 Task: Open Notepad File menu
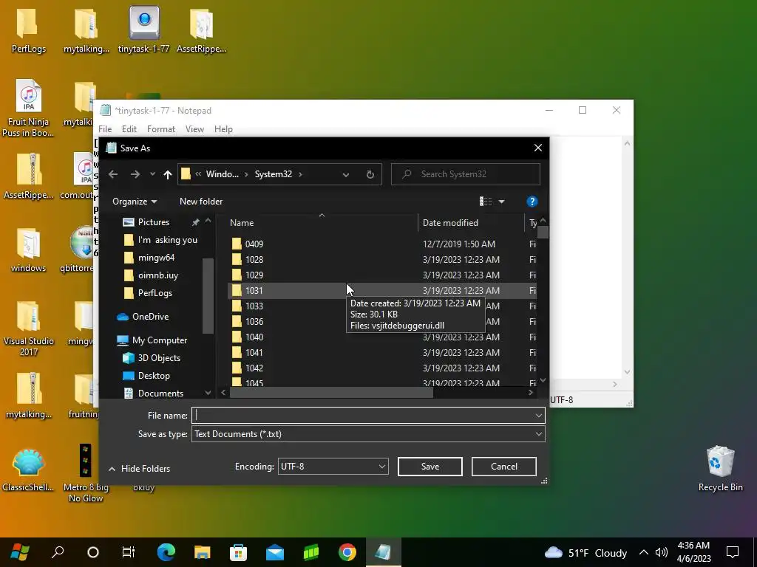point(105,129)
